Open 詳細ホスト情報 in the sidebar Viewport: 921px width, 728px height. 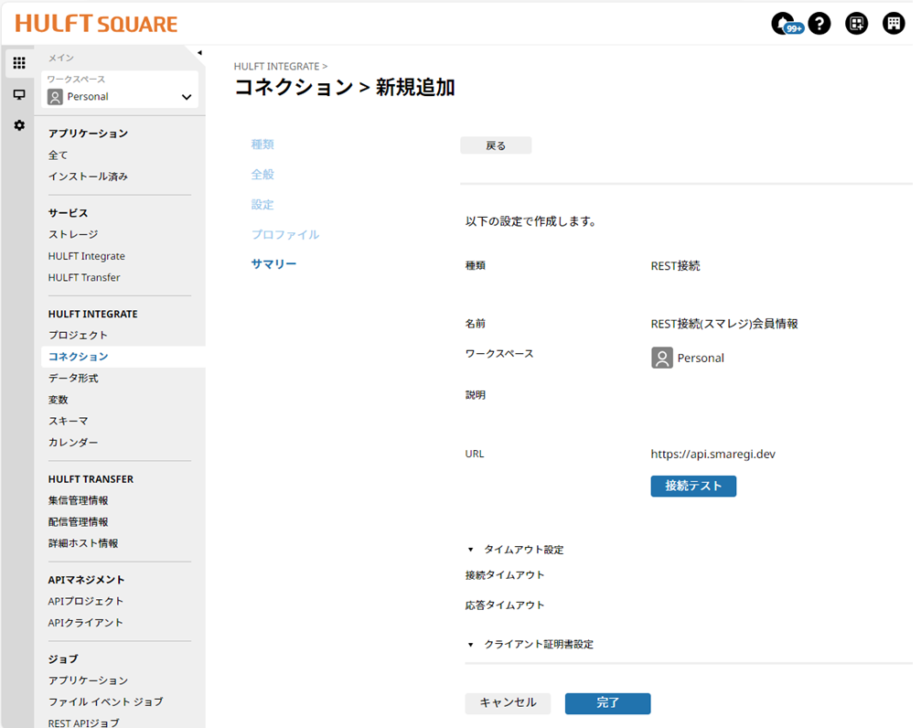point(83,543)
